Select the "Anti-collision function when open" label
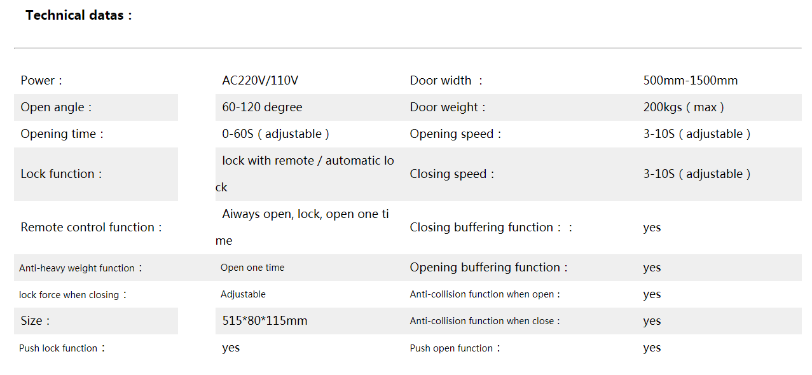The height and width of the screenshot is (375, 812). (x=485, y=294)
